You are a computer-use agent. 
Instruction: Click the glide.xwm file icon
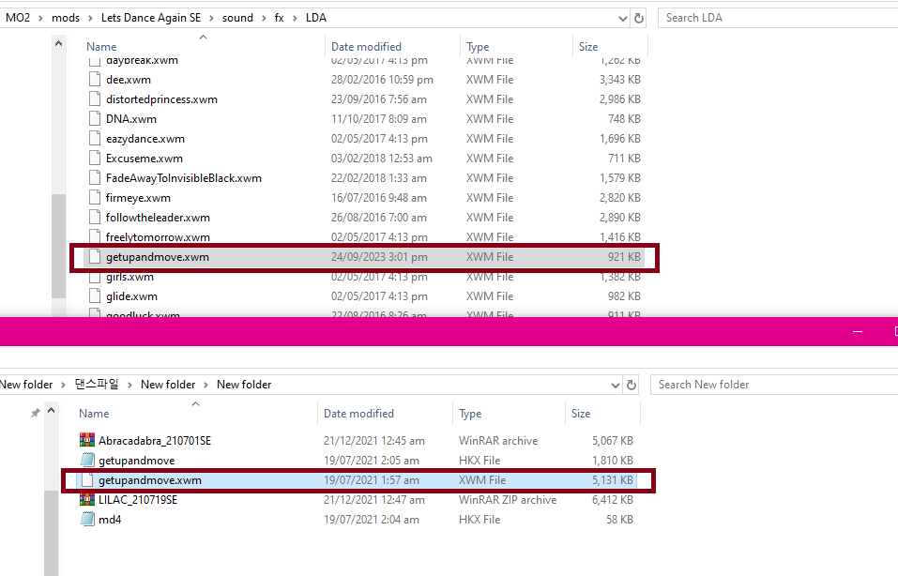[95, 296]
